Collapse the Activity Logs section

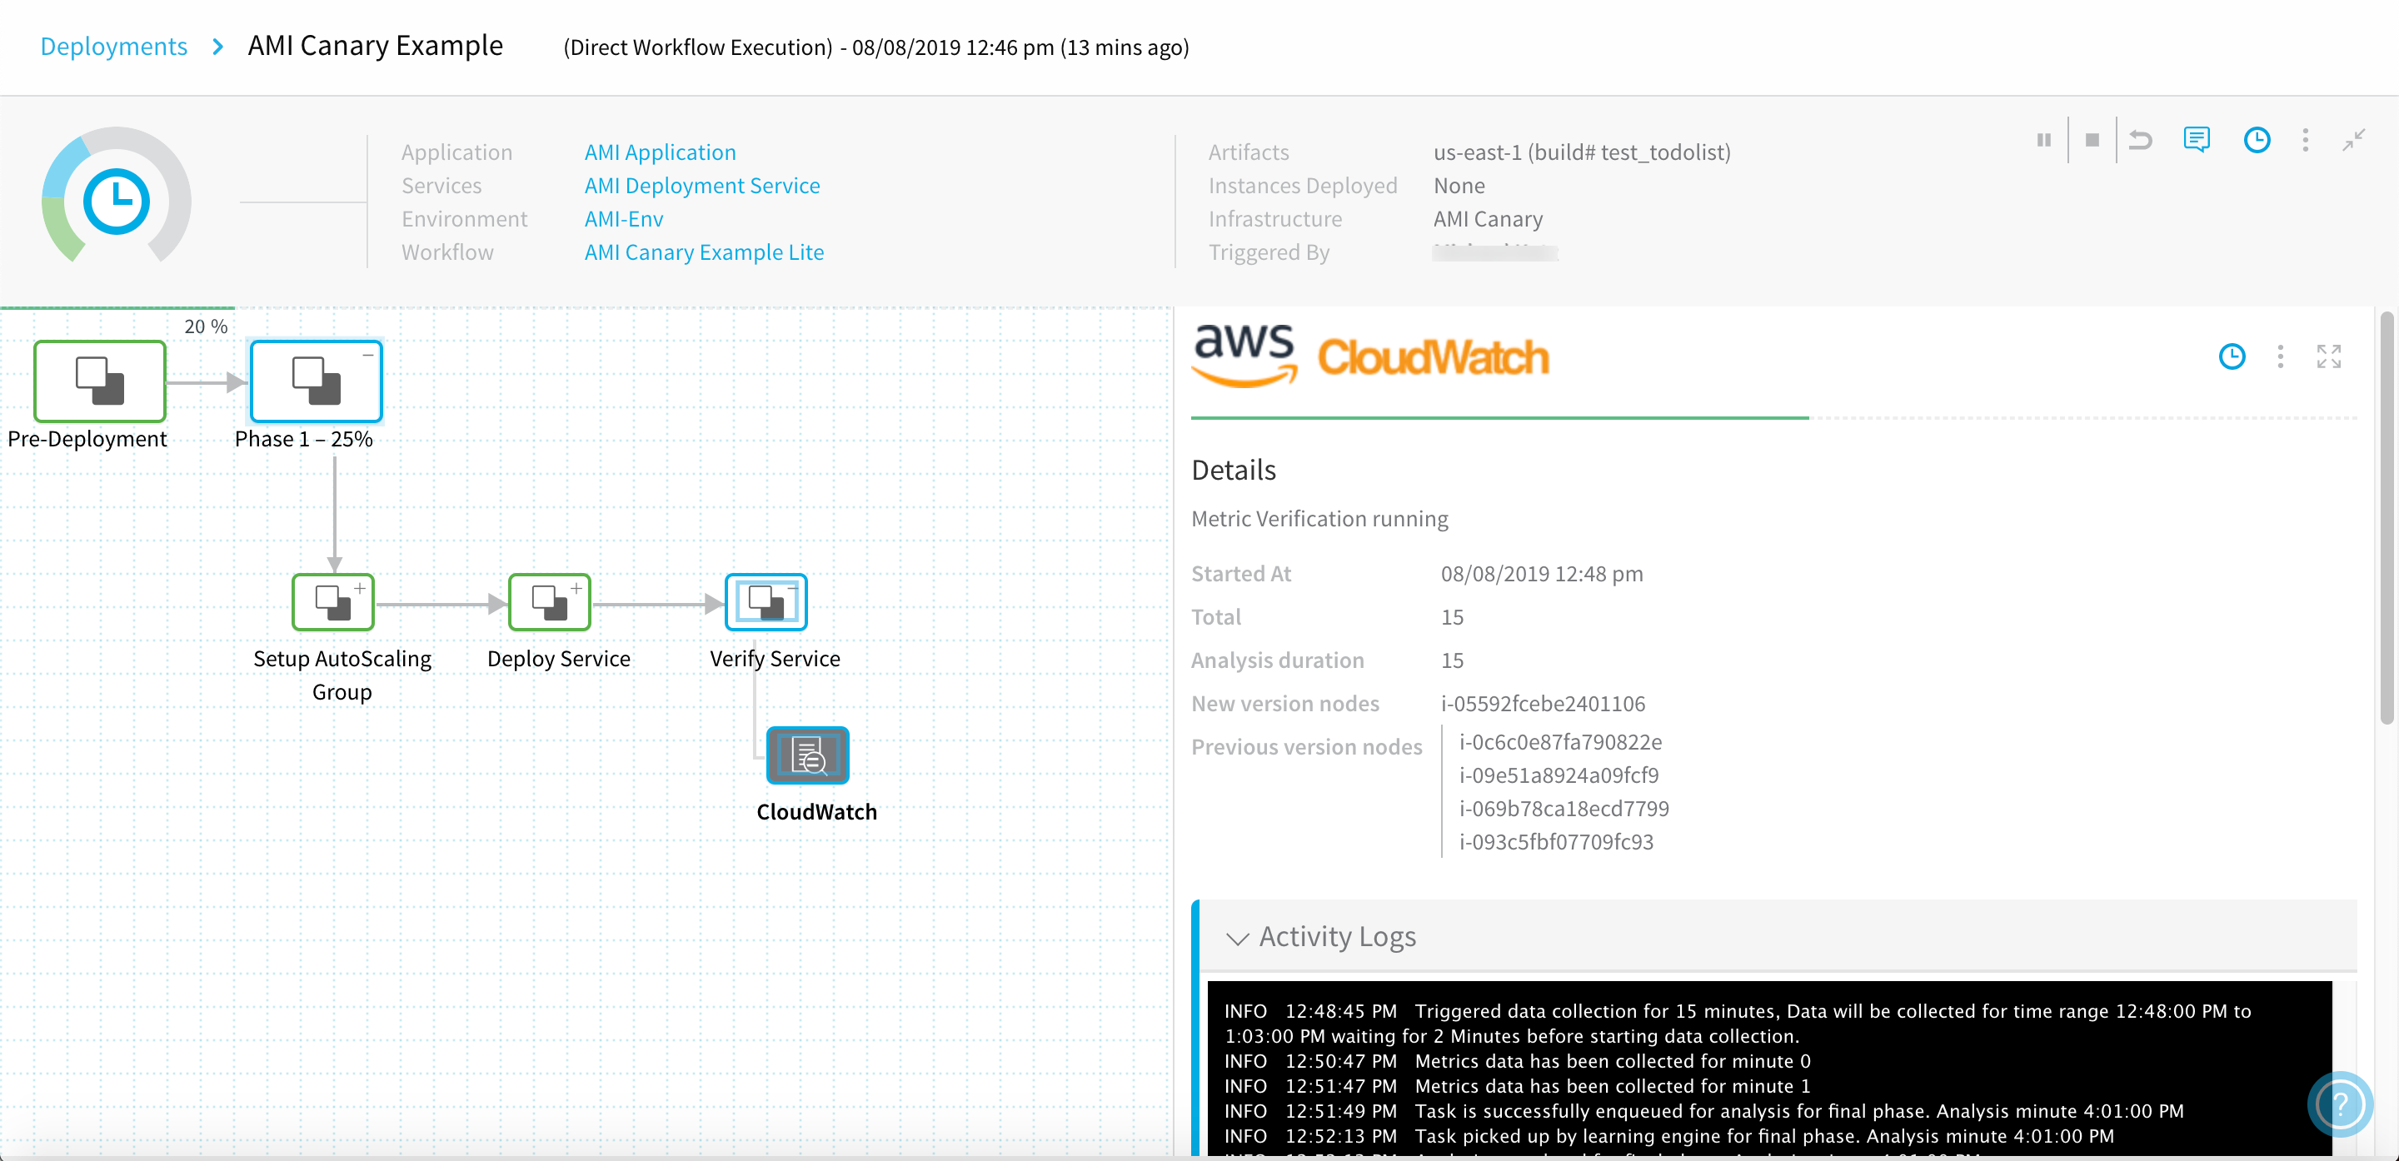[1237, 938]
